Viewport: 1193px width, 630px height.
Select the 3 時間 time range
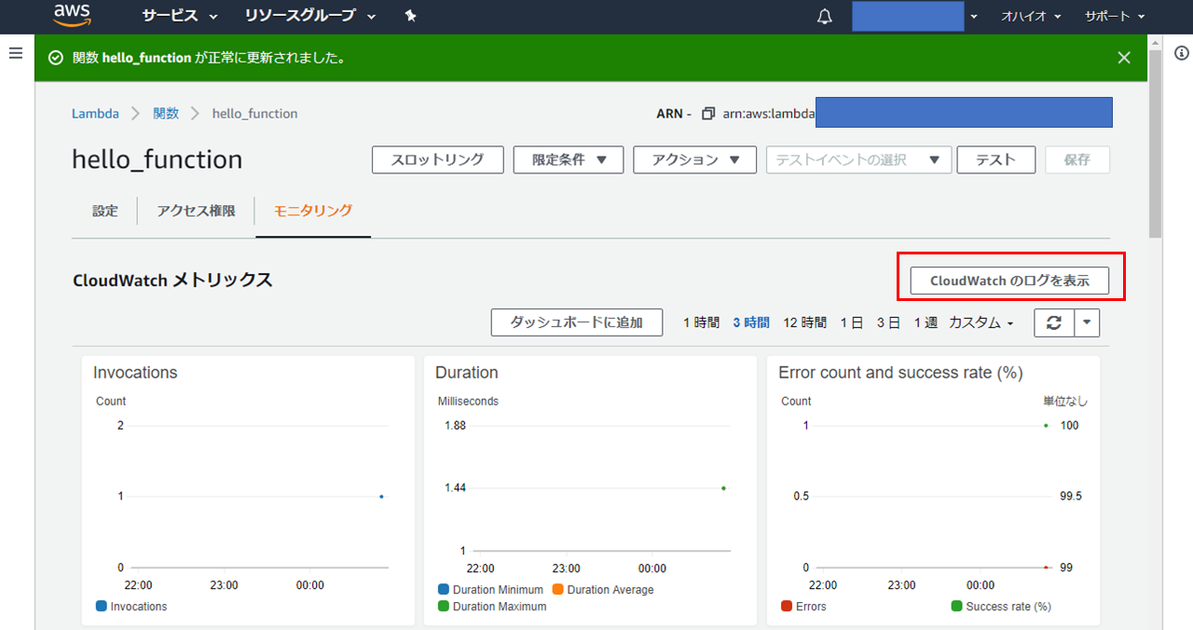[x=751, y=322]
